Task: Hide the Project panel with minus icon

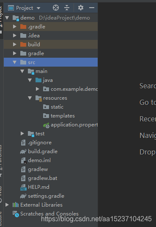Action: 92,8
